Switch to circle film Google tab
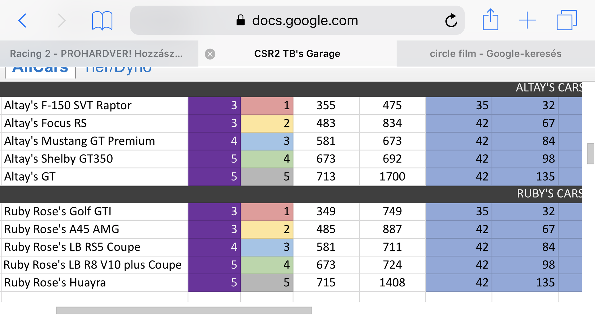The width and height of the screenshot is (595, 335). coord(495,54)
